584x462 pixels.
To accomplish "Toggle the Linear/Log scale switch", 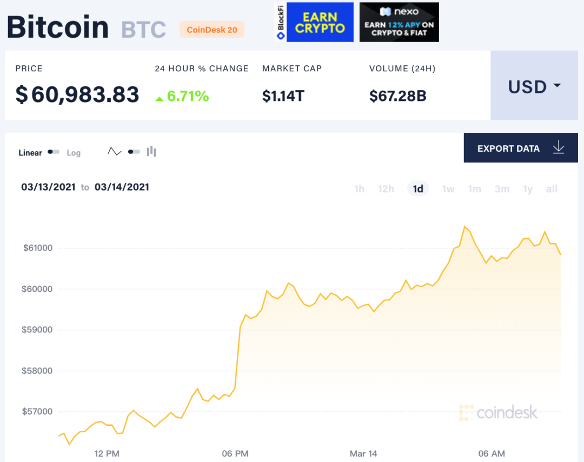I will point(52,152).
